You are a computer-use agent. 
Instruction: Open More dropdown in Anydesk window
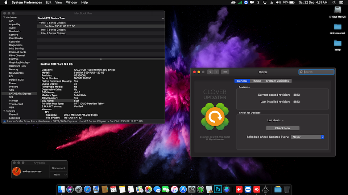pyautogui.click(x=59, y=175)
